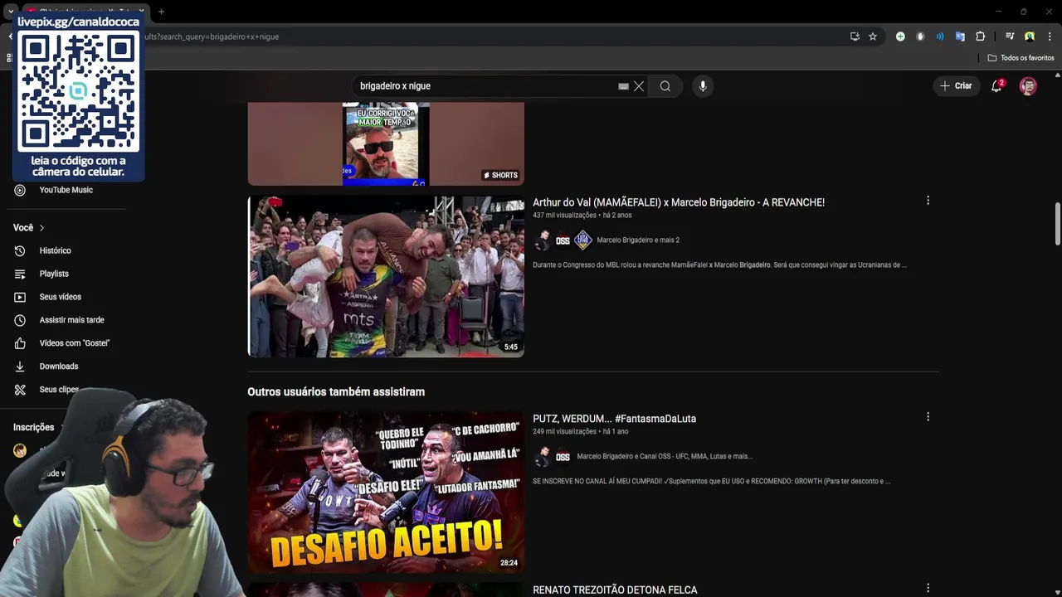Open options menu for RENATO TREZOITÃO video
The width and height of the screenshot is (1062, 597).
[928, 589]
